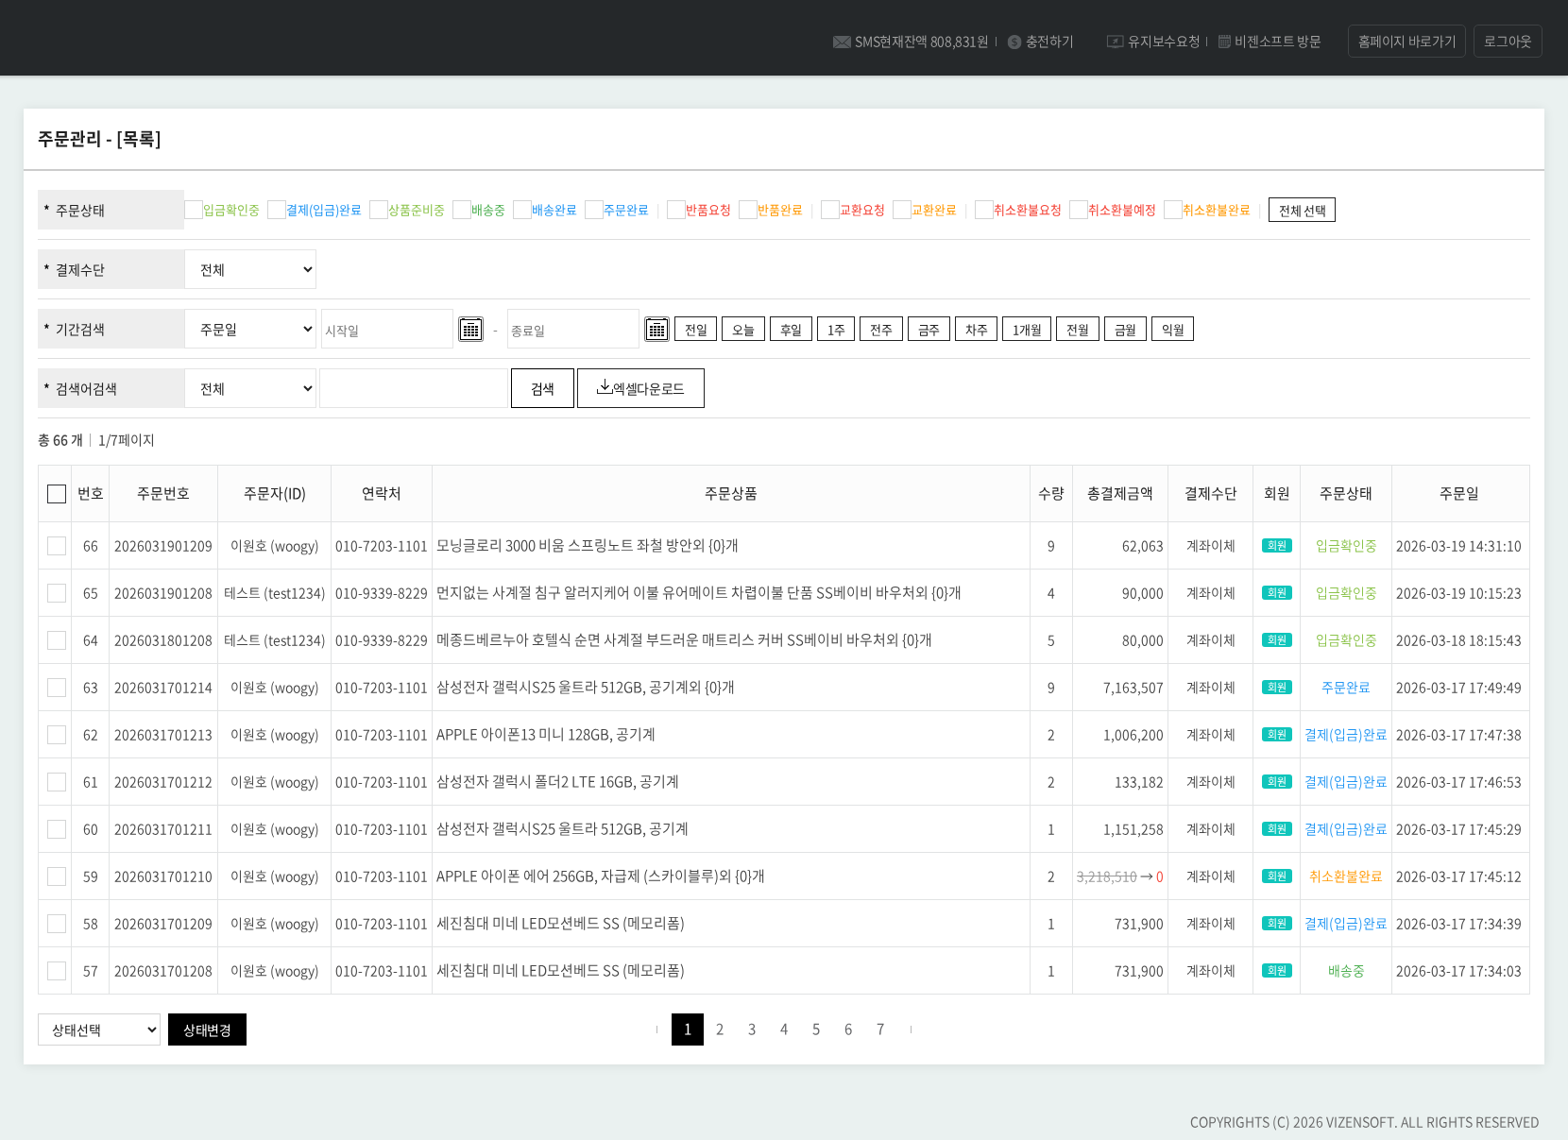Check the row checkbox for order 63
The height and width of the screenshot is (1140, 1568).
coord(57,688)
